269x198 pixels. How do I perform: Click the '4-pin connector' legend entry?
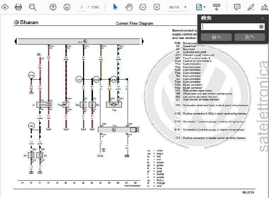click(x=192, y=82)
